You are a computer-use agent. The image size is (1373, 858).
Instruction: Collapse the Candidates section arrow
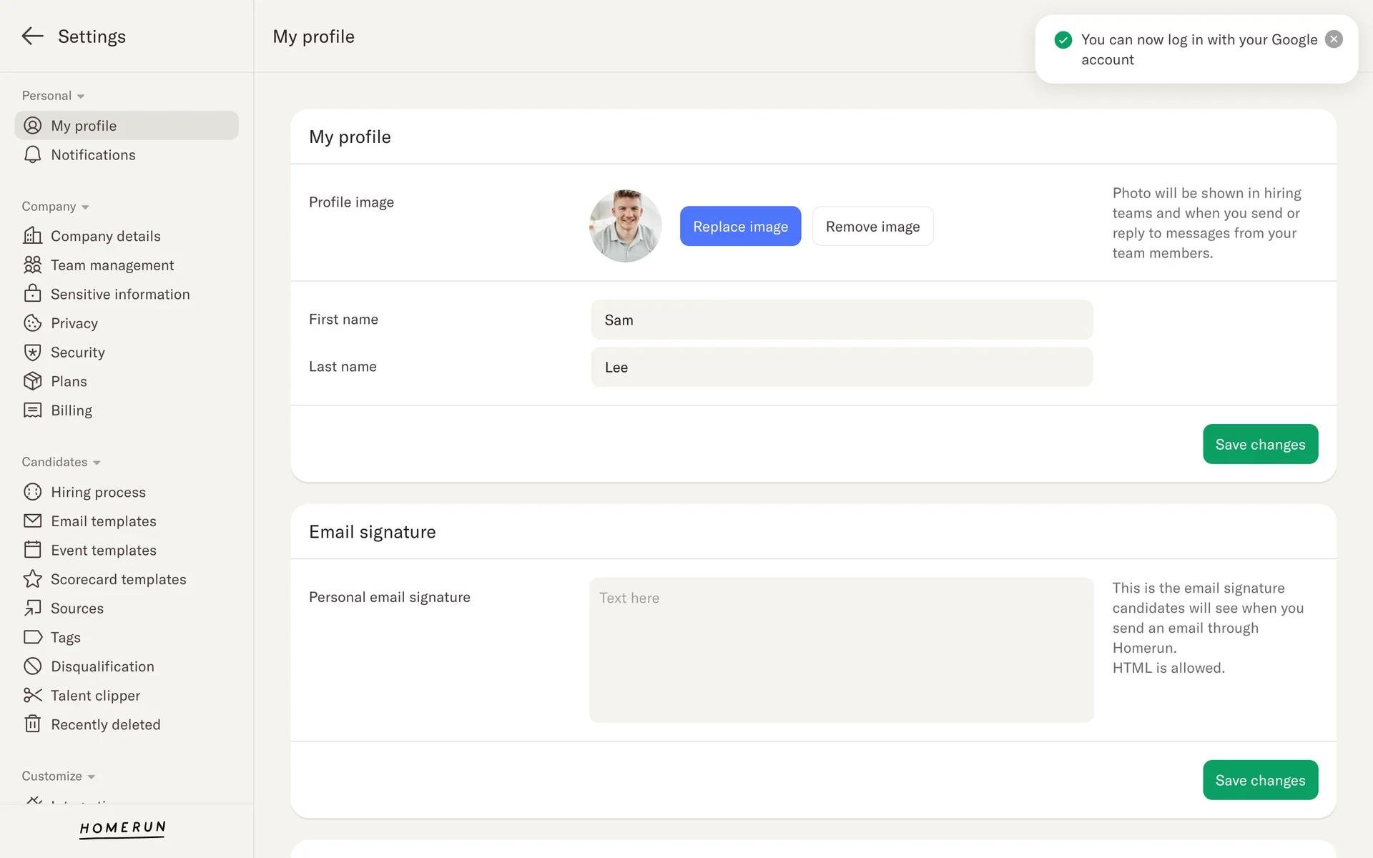[97, 463]
